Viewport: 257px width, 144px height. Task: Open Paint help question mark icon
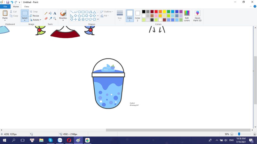[255, 6]
